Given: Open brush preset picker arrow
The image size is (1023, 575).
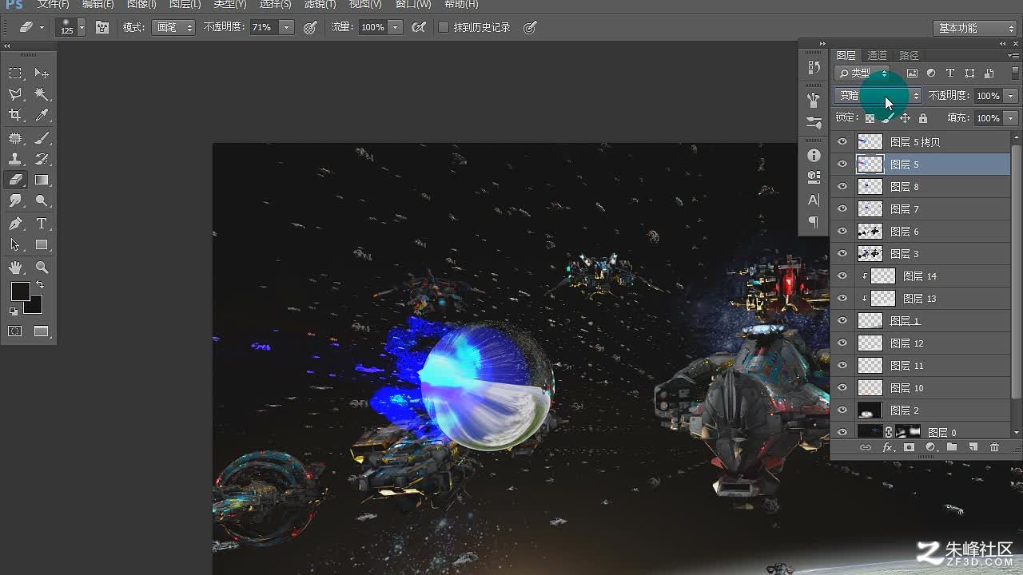Looking at the screenshot, I should 82,27.
